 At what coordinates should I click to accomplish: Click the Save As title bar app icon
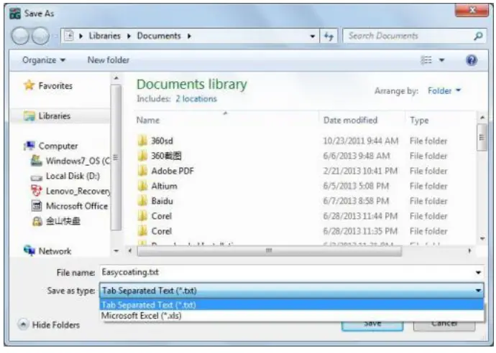tap(15, 14)
